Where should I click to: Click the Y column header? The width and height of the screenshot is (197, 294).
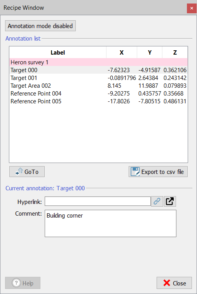(x=150, y=53)
